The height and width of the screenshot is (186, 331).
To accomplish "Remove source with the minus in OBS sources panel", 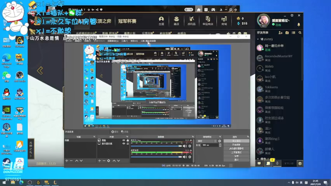I will (x=104, y=161).
